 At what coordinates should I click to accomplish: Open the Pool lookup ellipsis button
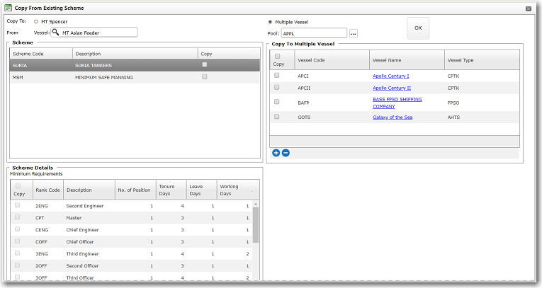click(x=354, y=33)
